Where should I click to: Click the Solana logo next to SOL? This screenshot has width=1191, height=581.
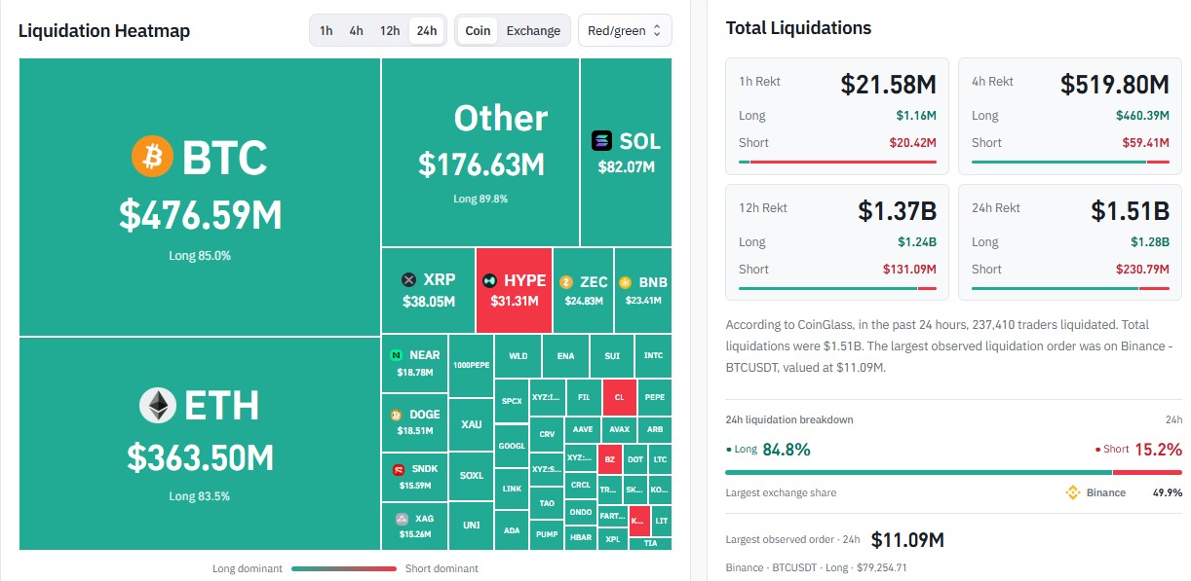tap(602, 141)
